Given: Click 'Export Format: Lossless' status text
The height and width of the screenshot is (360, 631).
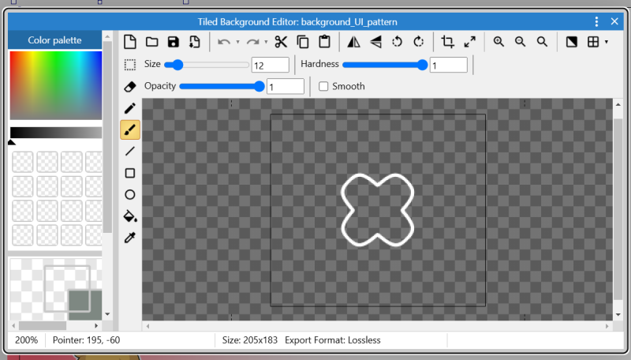Looking at the screenshot, I should pos(333,340).
